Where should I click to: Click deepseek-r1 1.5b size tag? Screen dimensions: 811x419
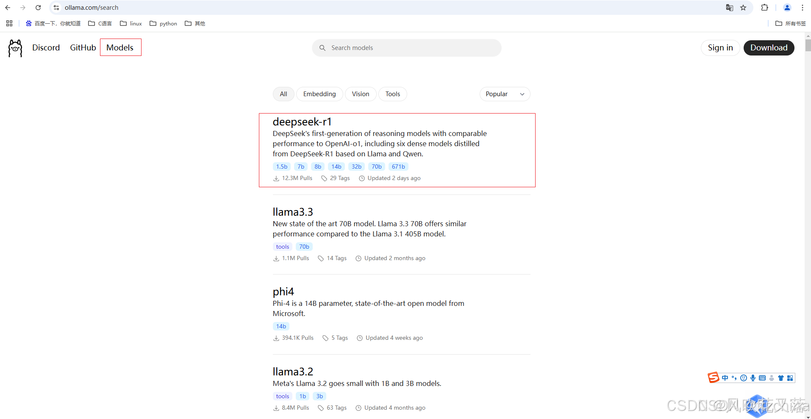coord(282,166)
